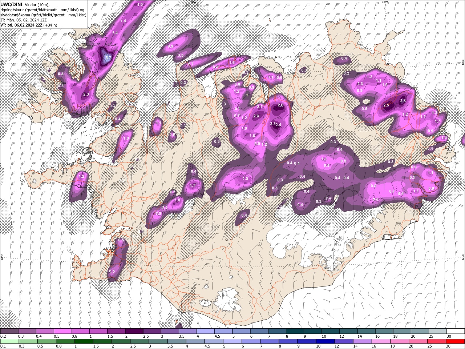Select the bright pink upper legend swatch at 0.5
Image resolution: width=465 pixels, height=349 pixels.
pos(62,331)
